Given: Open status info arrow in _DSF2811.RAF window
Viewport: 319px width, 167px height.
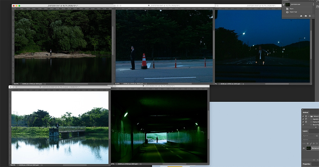Looking at the screenshot, I should tap(243, 84).
